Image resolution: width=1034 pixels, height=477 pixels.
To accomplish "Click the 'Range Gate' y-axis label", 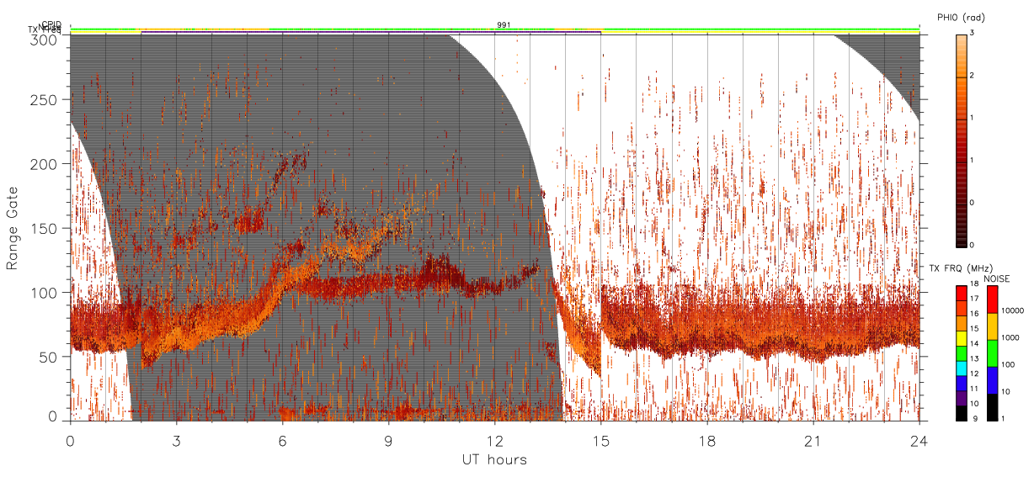I will coord(13,228).
